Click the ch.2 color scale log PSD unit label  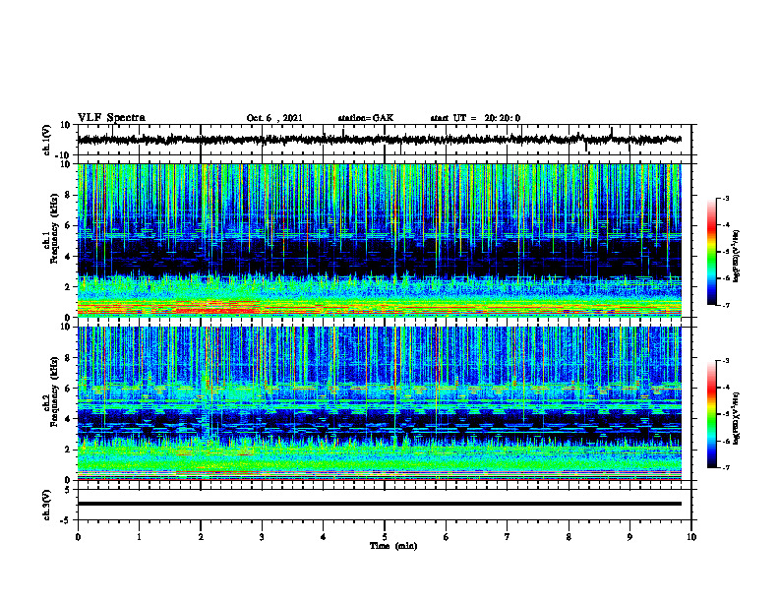737,418
